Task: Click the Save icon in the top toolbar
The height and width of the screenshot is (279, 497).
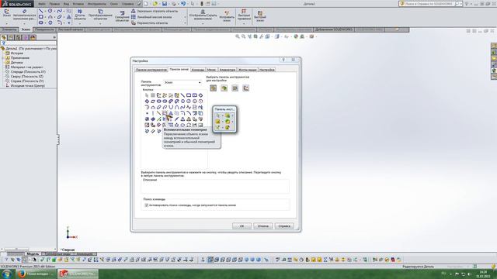Action: (165, 4)
